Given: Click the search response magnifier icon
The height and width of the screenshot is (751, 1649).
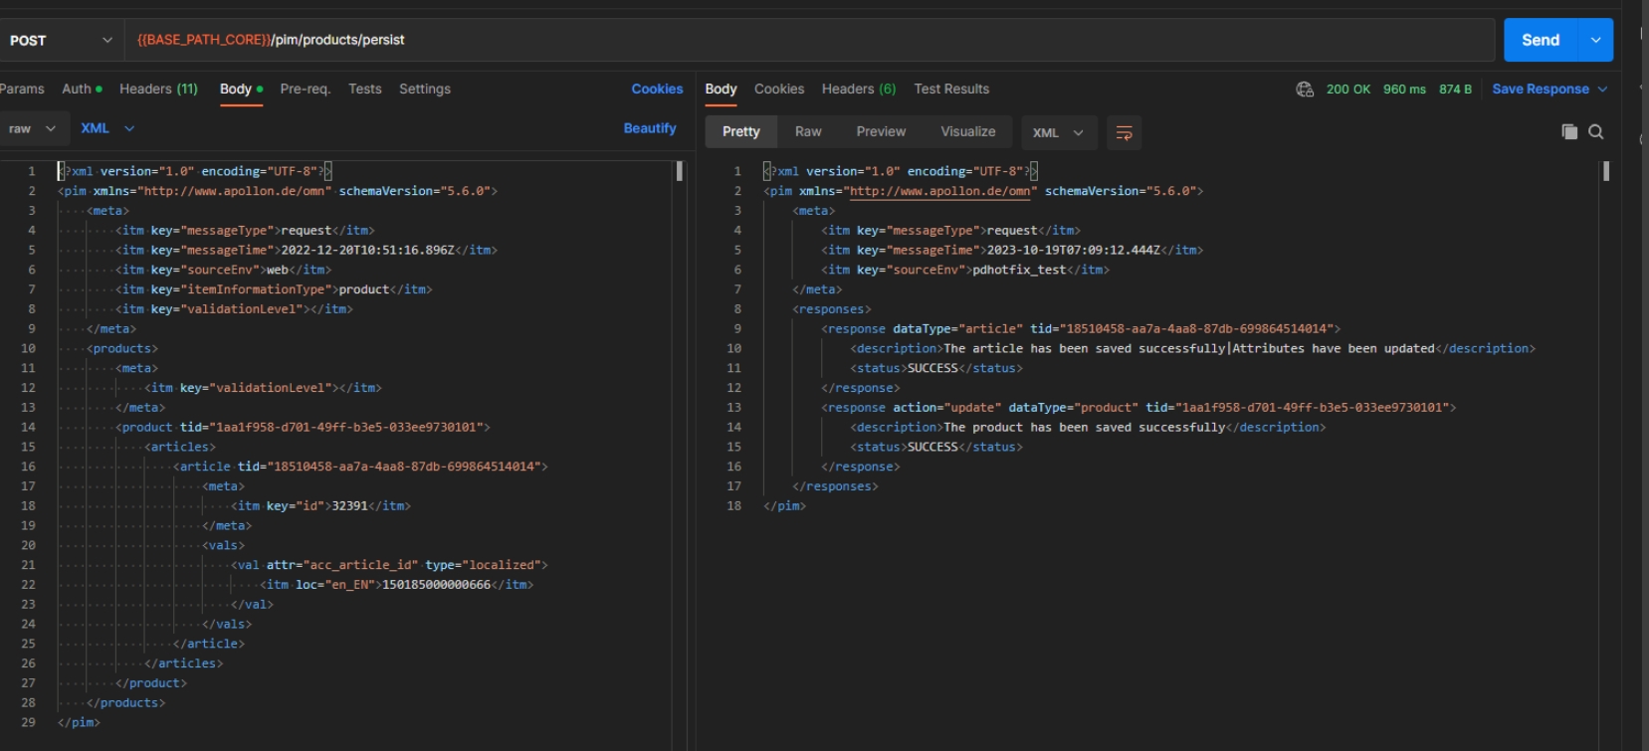Looking at the screenshot, I should pyautogui.click(x=1596, y=132).
